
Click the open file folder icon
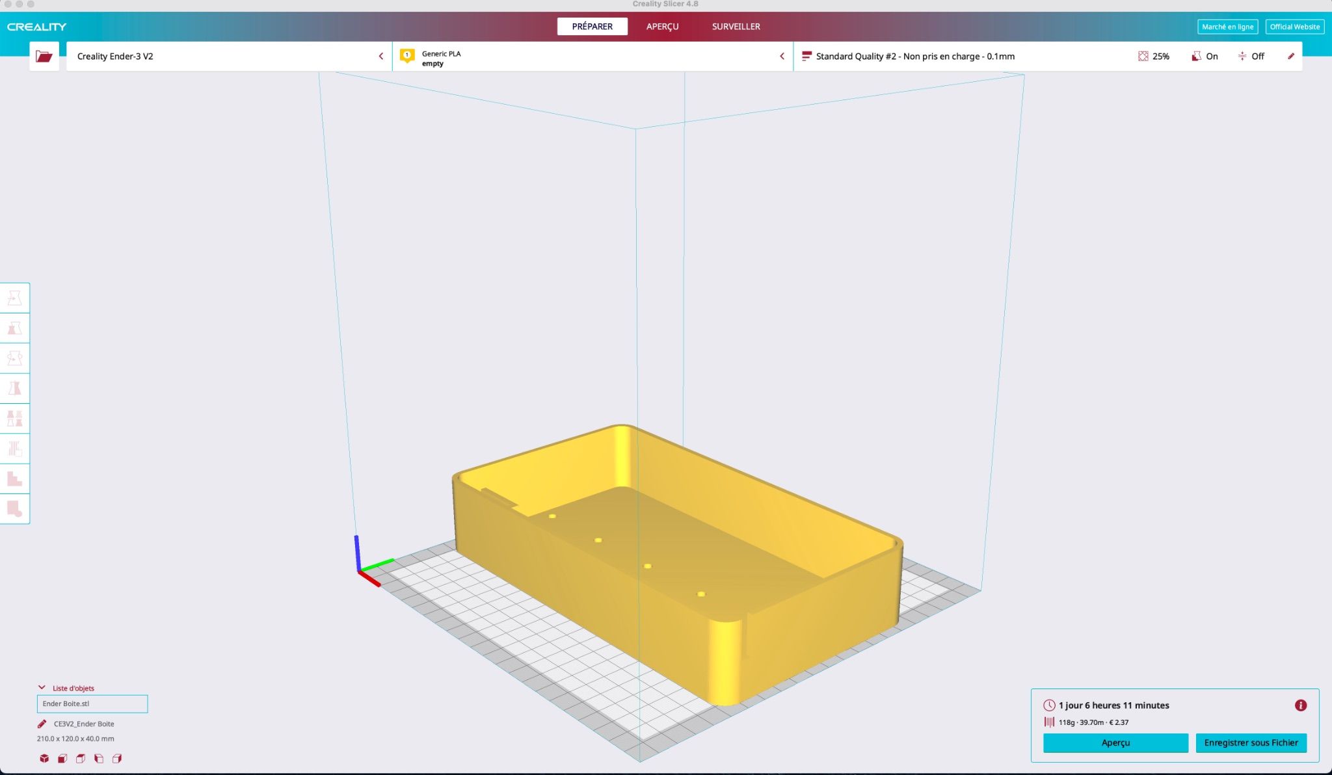[44, 57]
